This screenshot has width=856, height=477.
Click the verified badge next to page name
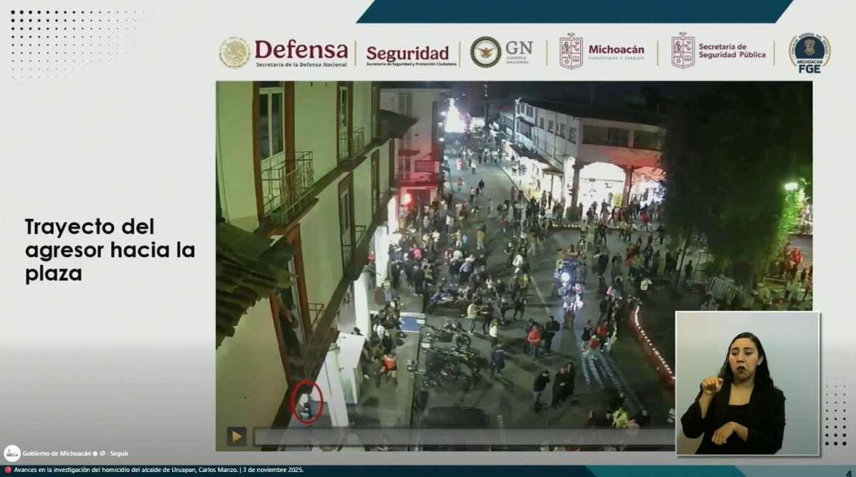pos(96,453)
